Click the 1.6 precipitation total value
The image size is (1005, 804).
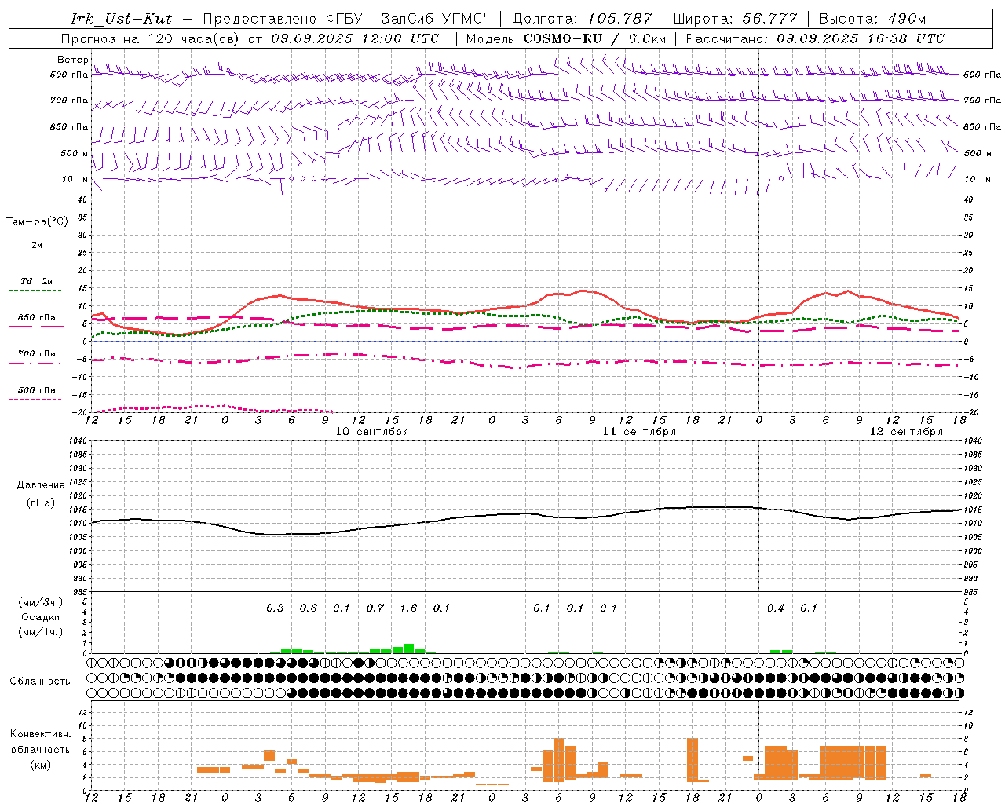coord(408,608)
